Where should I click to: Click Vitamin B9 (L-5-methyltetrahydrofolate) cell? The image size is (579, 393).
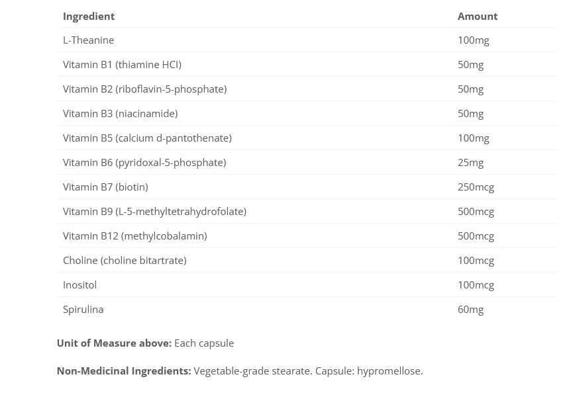pos(154,211)
